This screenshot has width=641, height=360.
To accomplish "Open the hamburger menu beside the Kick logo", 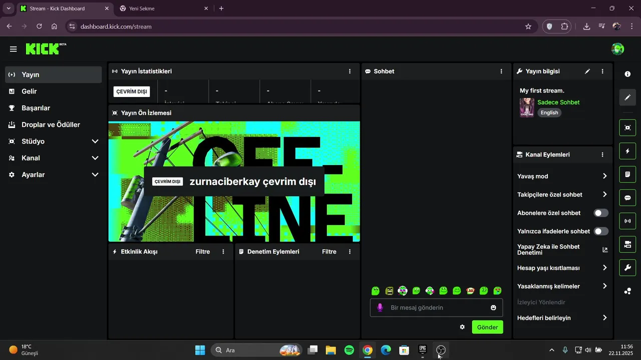I will click(13, 49).
